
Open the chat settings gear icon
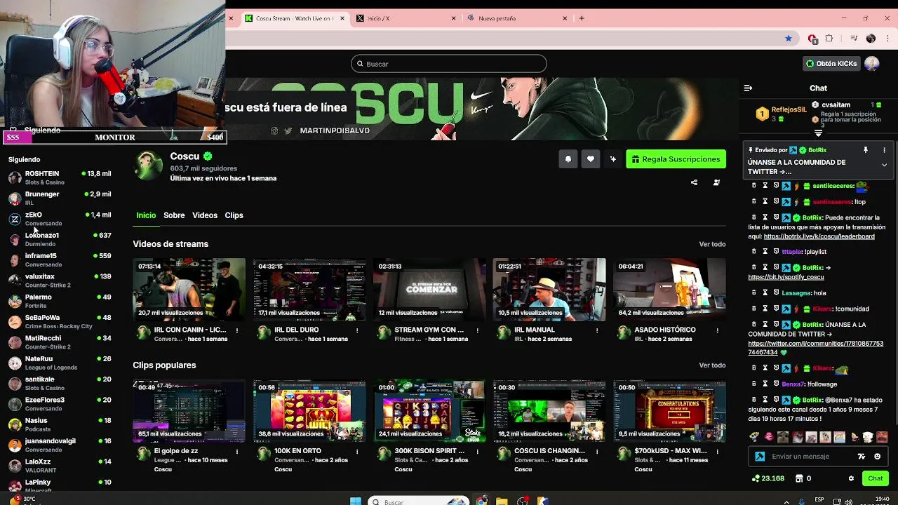[x=851, y=478]
